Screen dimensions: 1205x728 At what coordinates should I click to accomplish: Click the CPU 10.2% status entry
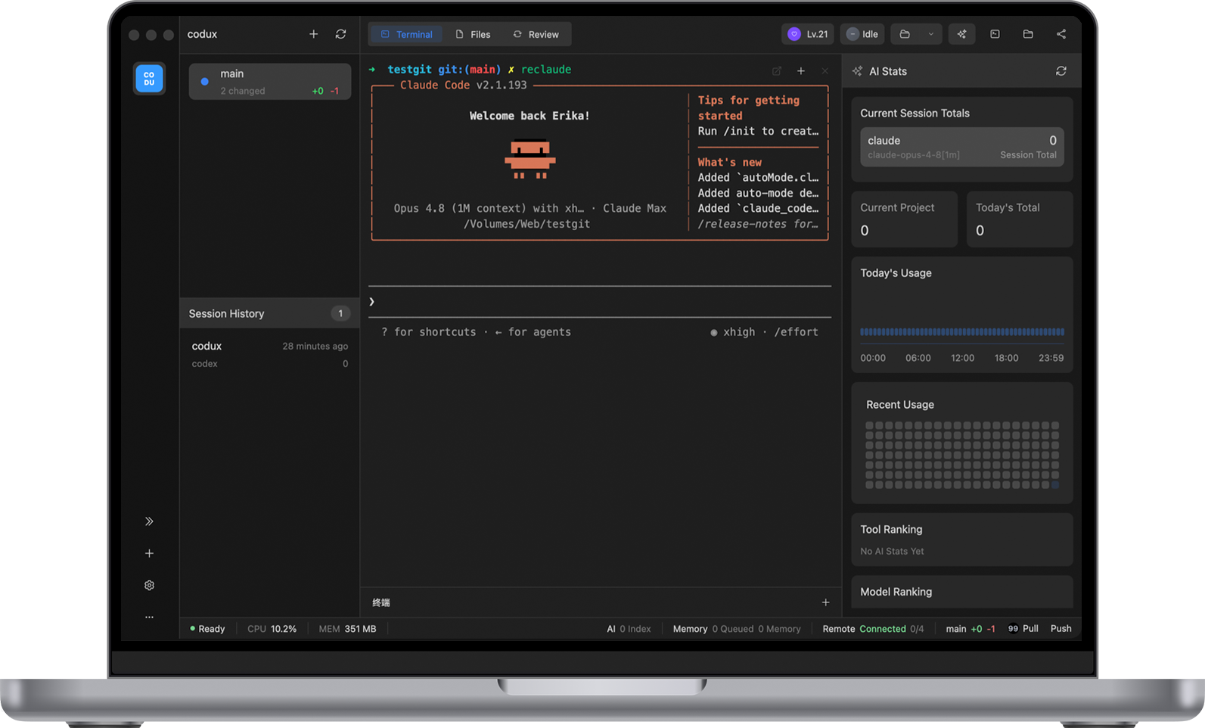click(272, 629)
